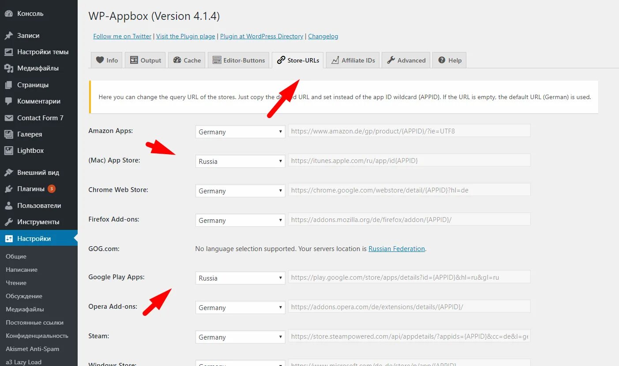619x366 pixels.
Task: Click the chart icon on Affiliate IDs tab
Action: tap(335, 60)
